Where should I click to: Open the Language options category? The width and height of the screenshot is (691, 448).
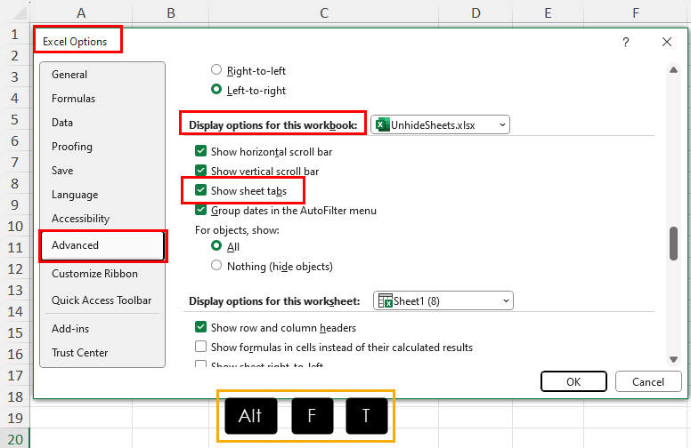point(102,195)
